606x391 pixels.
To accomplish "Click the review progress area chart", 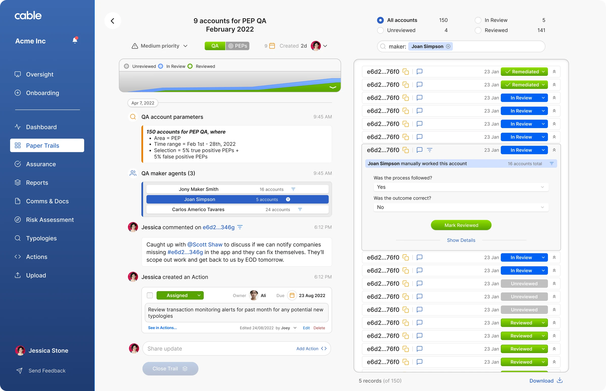I will pyautogui.click(x=230, y=82).
